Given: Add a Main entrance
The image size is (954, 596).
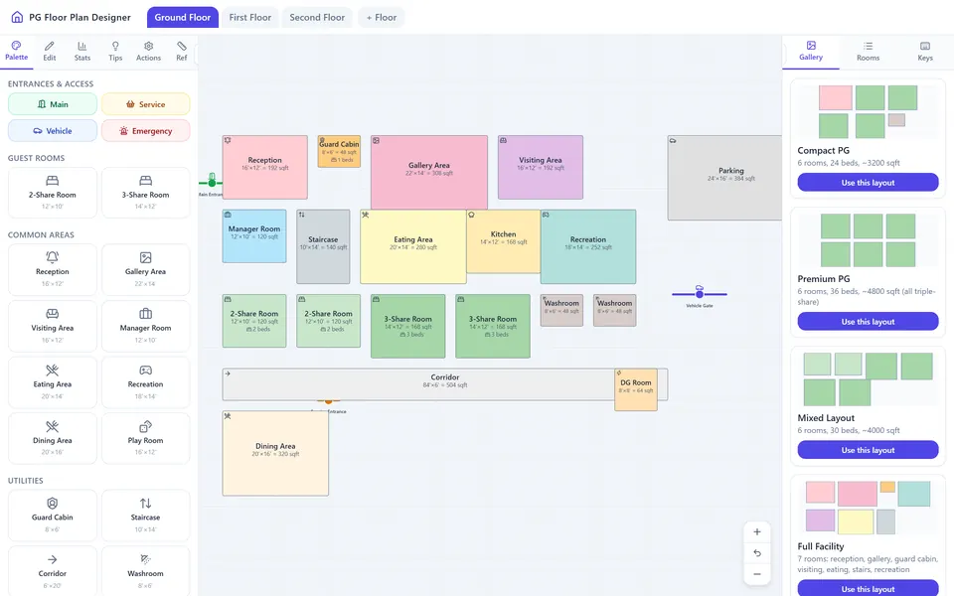Looking at the screenshot, I should [53, 104].
